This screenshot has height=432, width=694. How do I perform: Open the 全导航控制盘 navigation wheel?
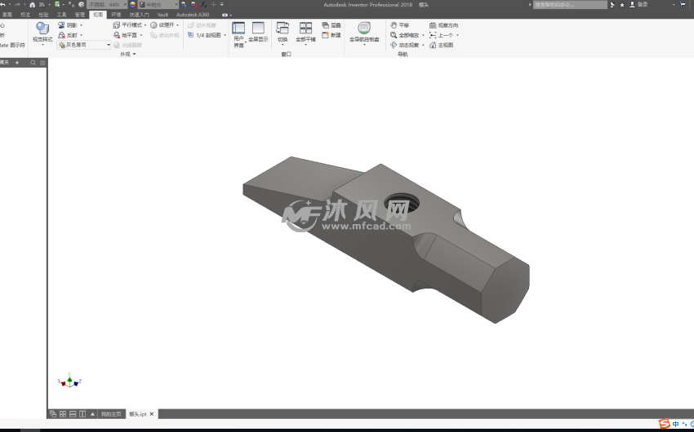pyautogui.click(x=364, y=32)
